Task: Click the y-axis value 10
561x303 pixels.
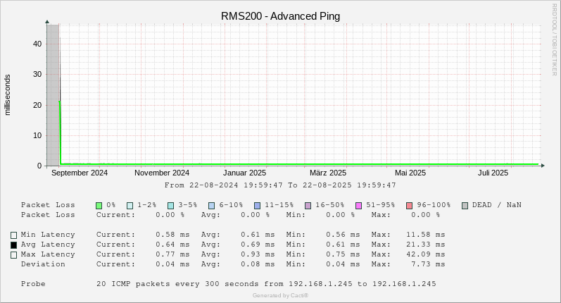Action: 37,136
